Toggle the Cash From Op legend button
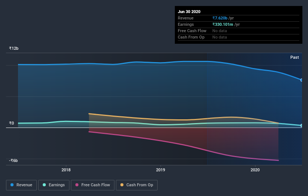This screenshot has width=308, height=196. tap(137, 185)
